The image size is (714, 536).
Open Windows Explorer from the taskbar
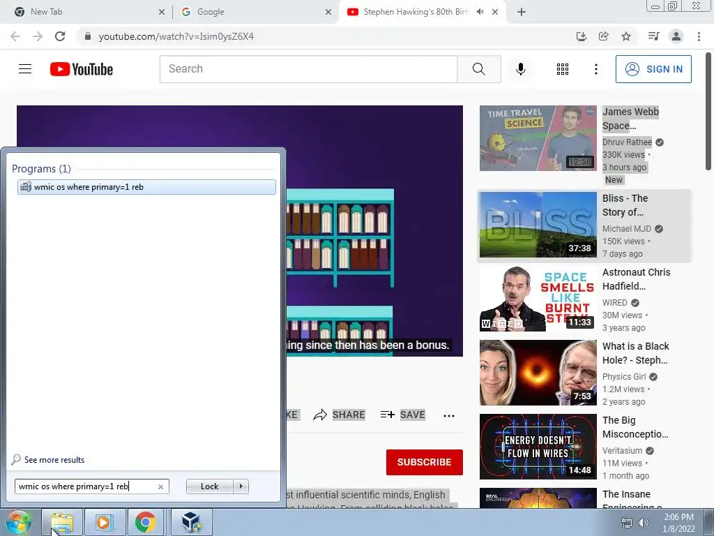pyautogui.click(x=62, y=522)
